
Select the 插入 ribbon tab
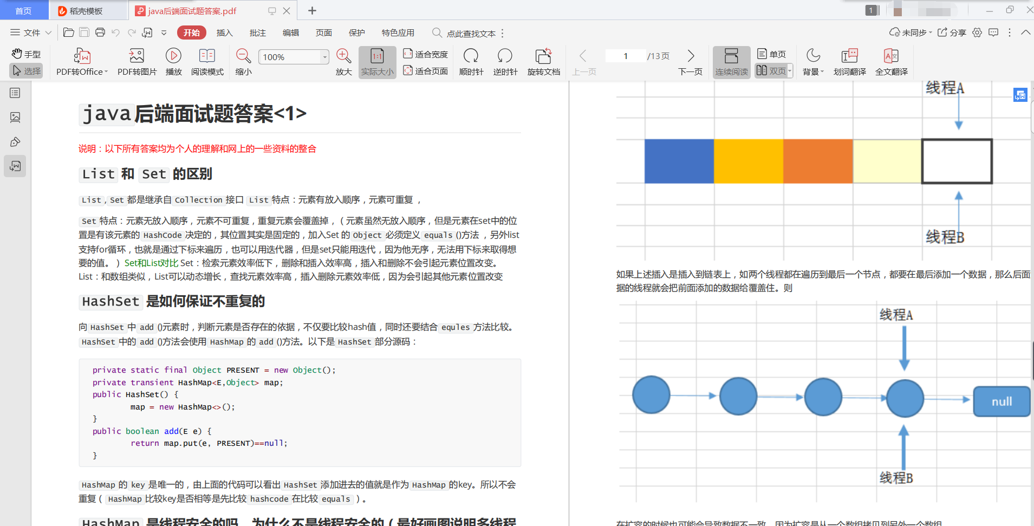click(x=224, y=33)
